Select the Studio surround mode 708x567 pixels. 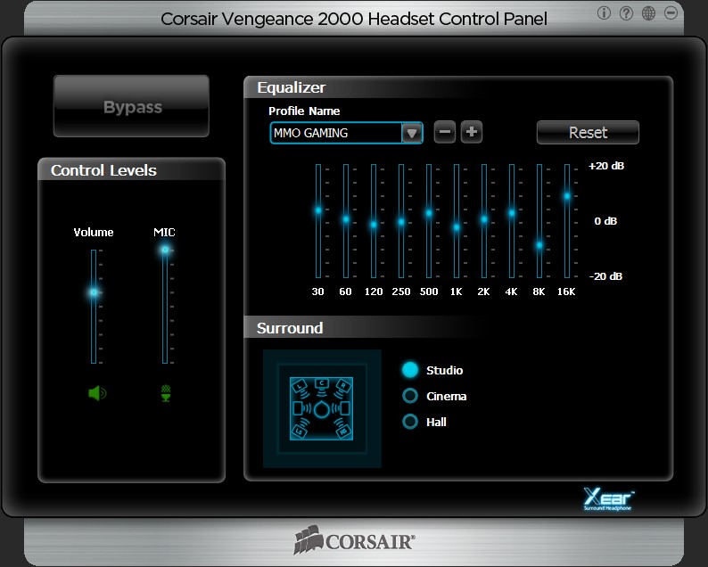coord(410,370)
